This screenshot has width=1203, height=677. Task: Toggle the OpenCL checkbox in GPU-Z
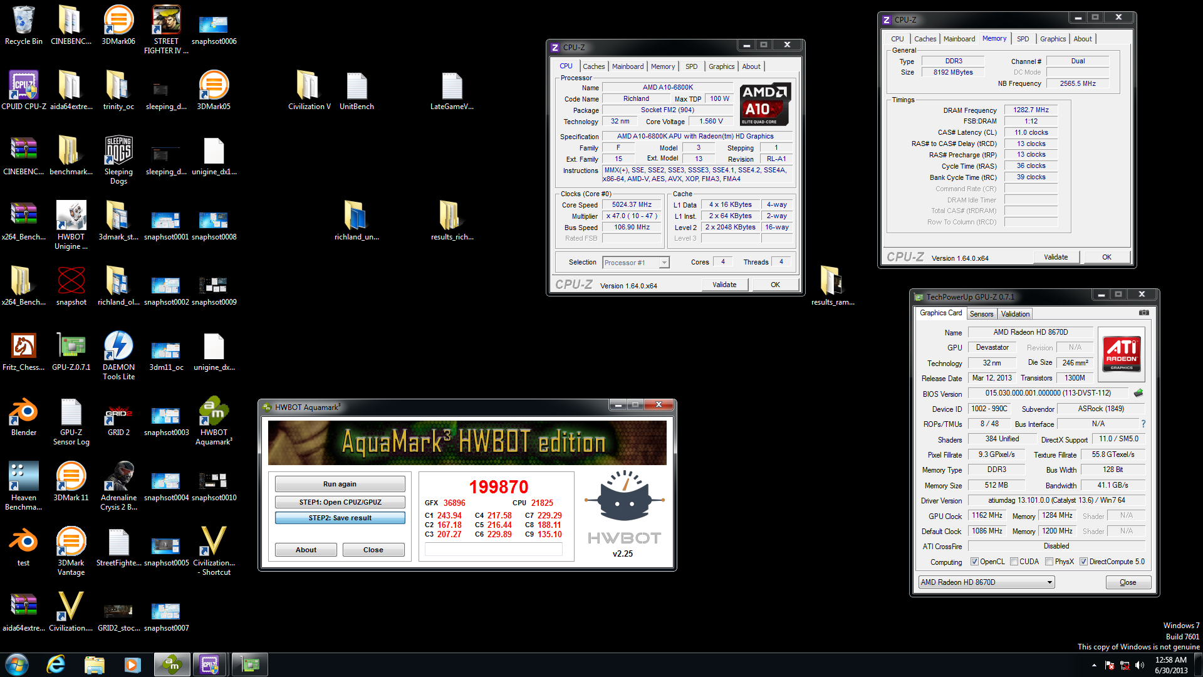(x=974, y=562)
